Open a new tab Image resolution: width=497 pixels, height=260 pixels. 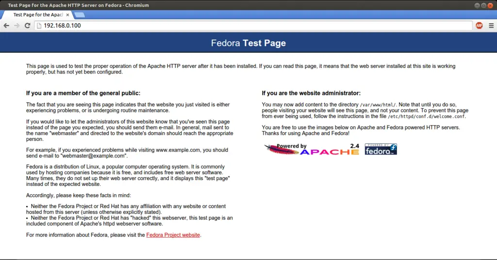[x=80, y=15]
